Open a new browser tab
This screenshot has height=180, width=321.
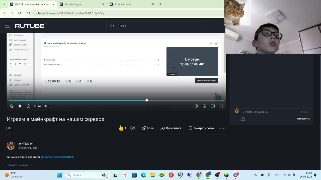coord(160,4)
